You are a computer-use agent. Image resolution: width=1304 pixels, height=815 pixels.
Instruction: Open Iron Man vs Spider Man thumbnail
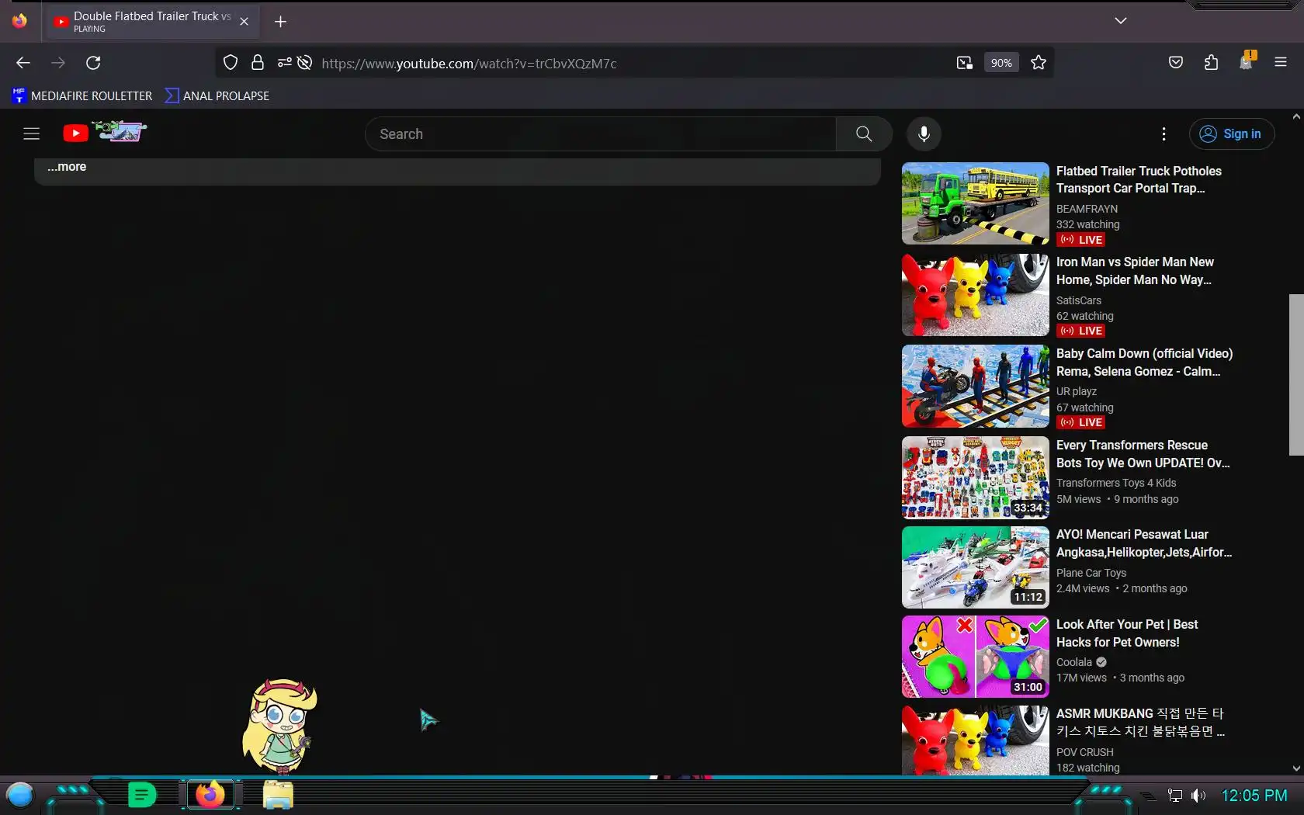click(x=975, y=295)
